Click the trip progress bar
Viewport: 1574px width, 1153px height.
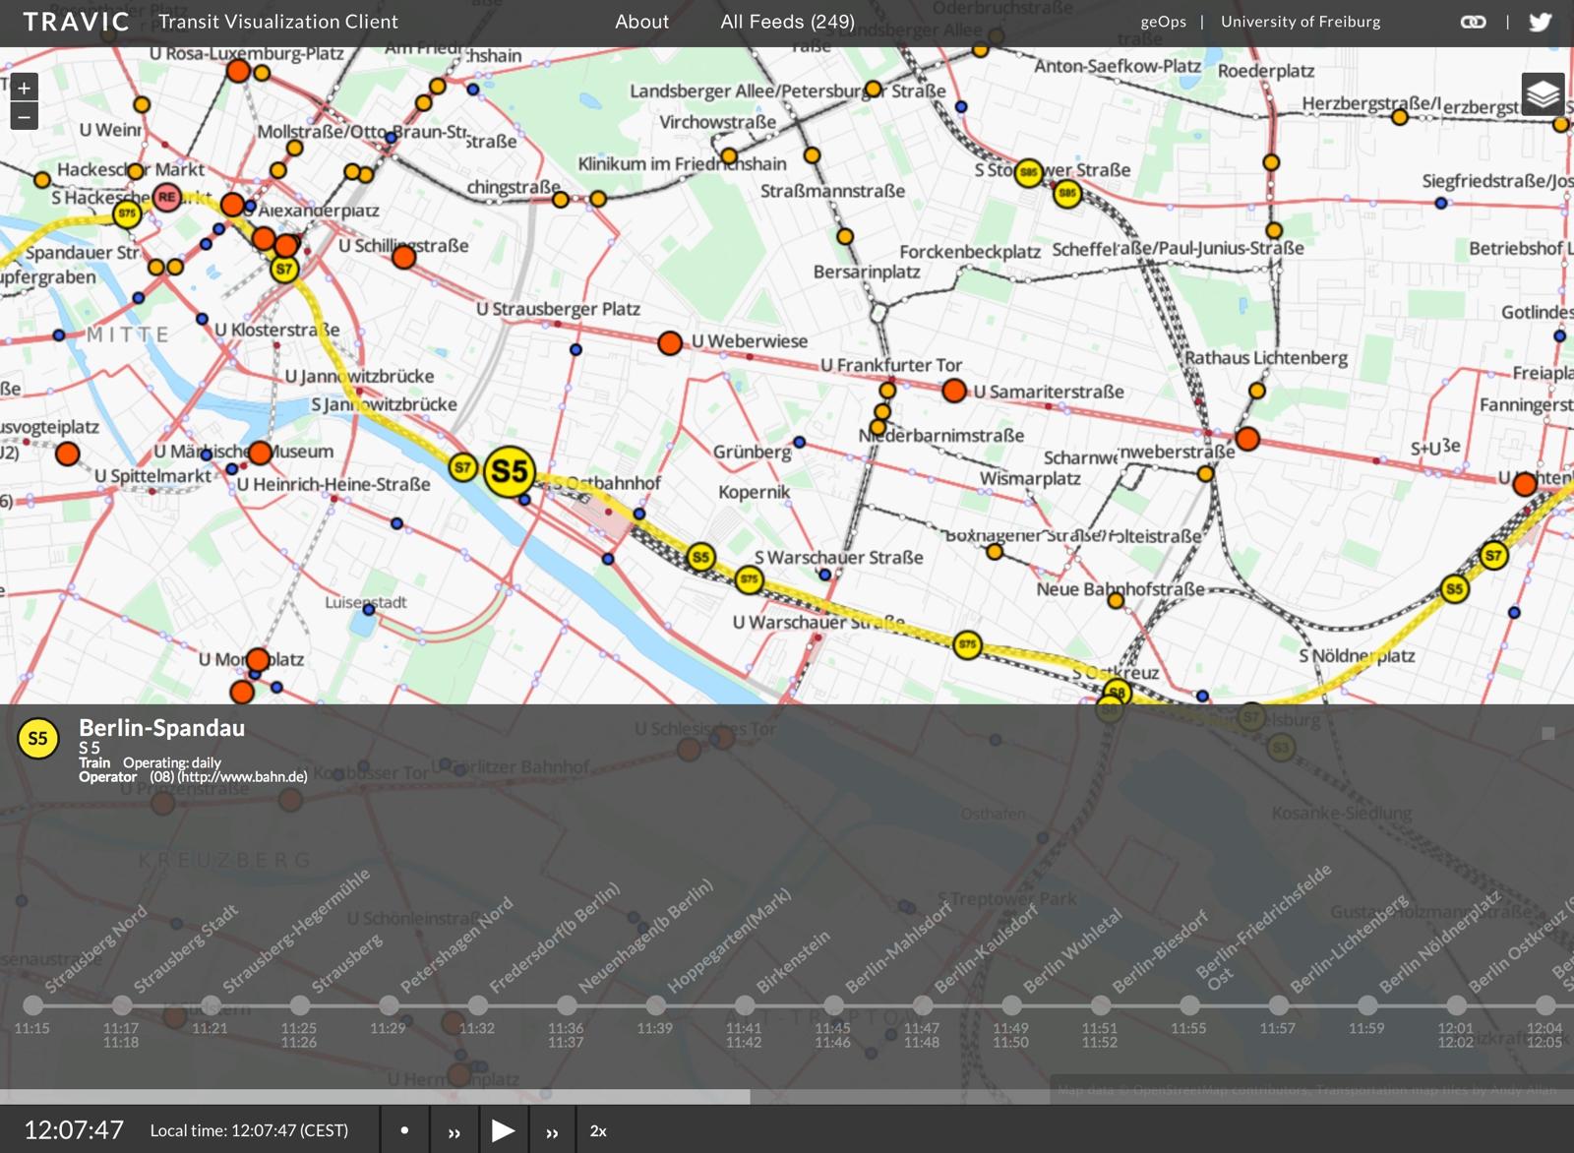point(787,1096)
